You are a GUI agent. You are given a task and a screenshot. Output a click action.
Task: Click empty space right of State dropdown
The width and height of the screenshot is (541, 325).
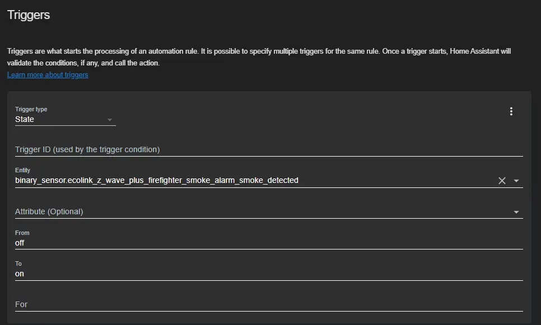pos(310,117)
